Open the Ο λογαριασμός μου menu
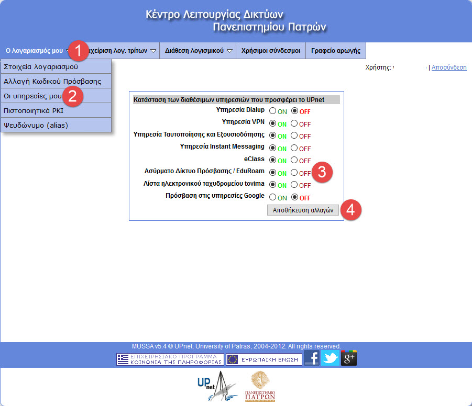Screen dimensions: 472x406 point(34,51)
